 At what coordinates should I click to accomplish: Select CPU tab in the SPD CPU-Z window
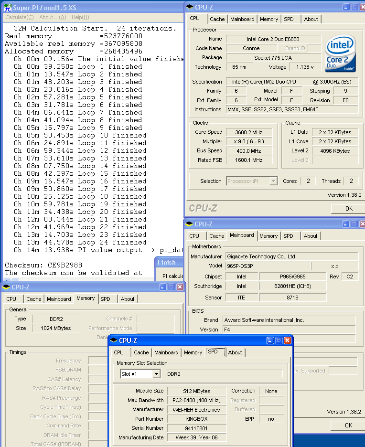(x=121, y=352)
